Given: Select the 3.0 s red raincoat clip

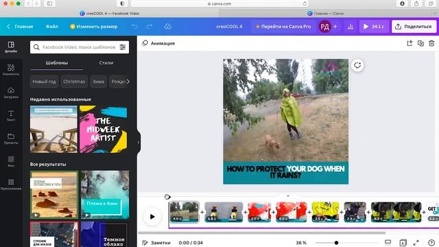Looking at the screenshot, I should click(259, 212).
